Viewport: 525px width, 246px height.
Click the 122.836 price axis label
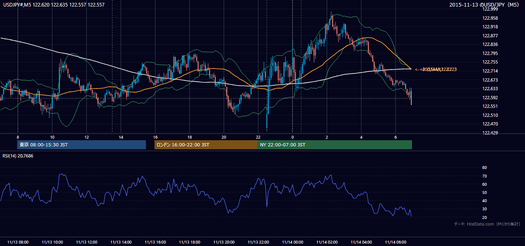[490, 44]
